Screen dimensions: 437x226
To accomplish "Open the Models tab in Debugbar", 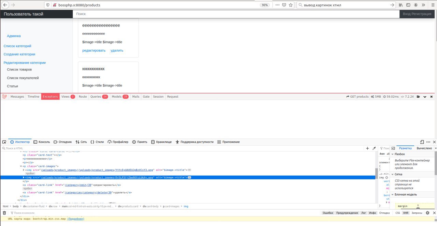I will (x=120, y=97).
